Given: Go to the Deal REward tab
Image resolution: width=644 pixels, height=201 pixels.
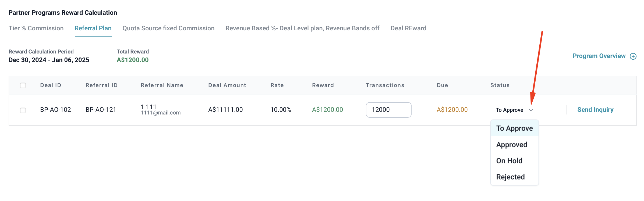Looking at the screenshot, I should tap(408, 28).
